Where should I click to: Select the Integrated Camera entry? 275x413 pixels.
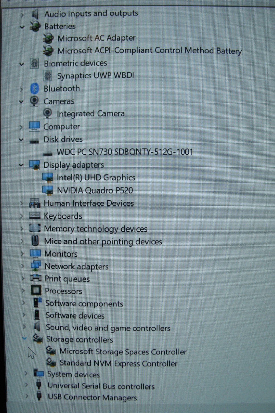coord(91,114)
